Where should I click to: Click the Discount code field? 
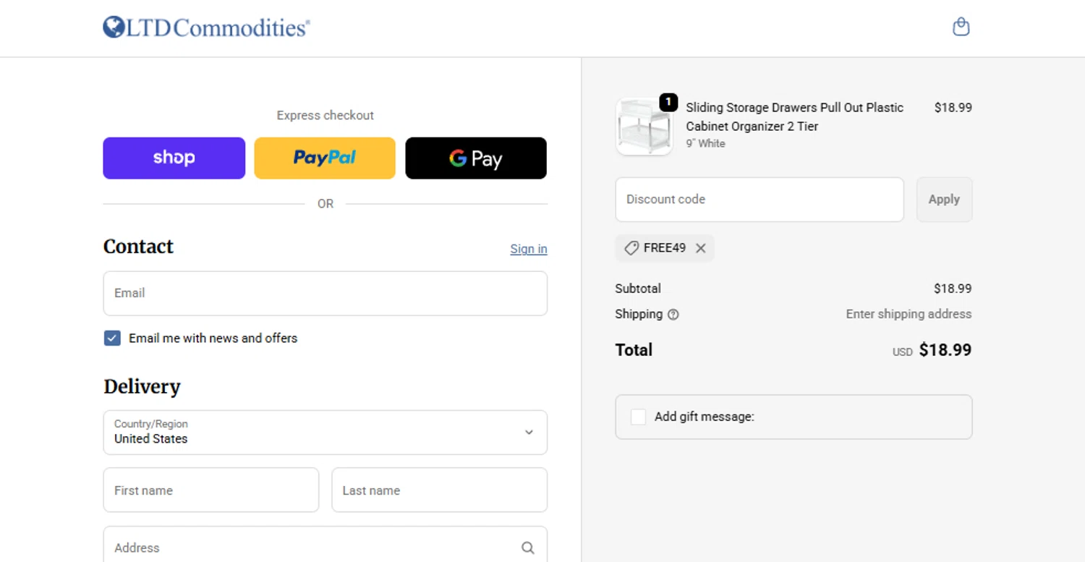(x=759, y=200)
